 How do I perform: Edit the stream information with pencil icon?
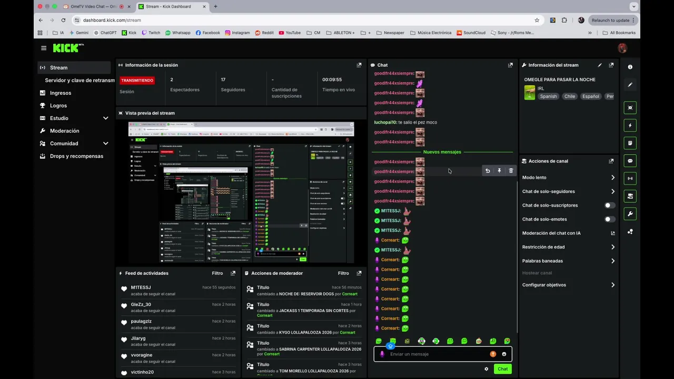(600, 65)
